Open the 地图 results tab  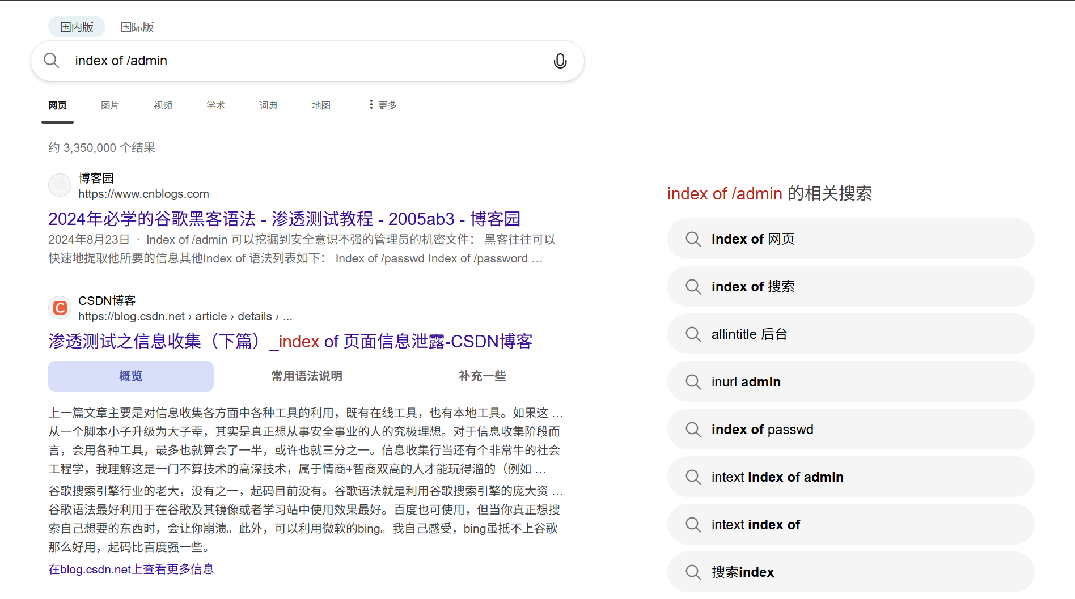click(321, 105)
